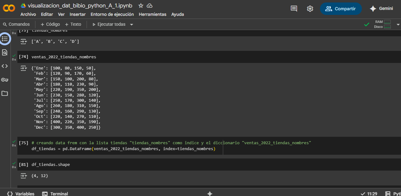Viewport: 401px width, 196px height.
Task: Expand the Ejecutar todas dropdown arrow
Action: coord(132,24)
